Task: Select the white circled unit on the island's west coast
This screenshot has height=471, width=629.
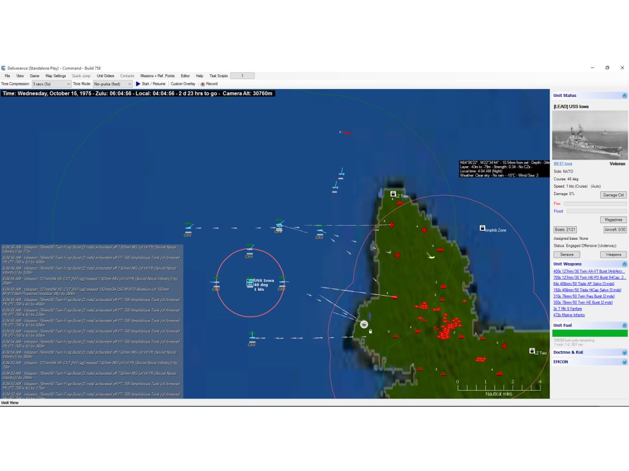Action: [x=364, y=324]
